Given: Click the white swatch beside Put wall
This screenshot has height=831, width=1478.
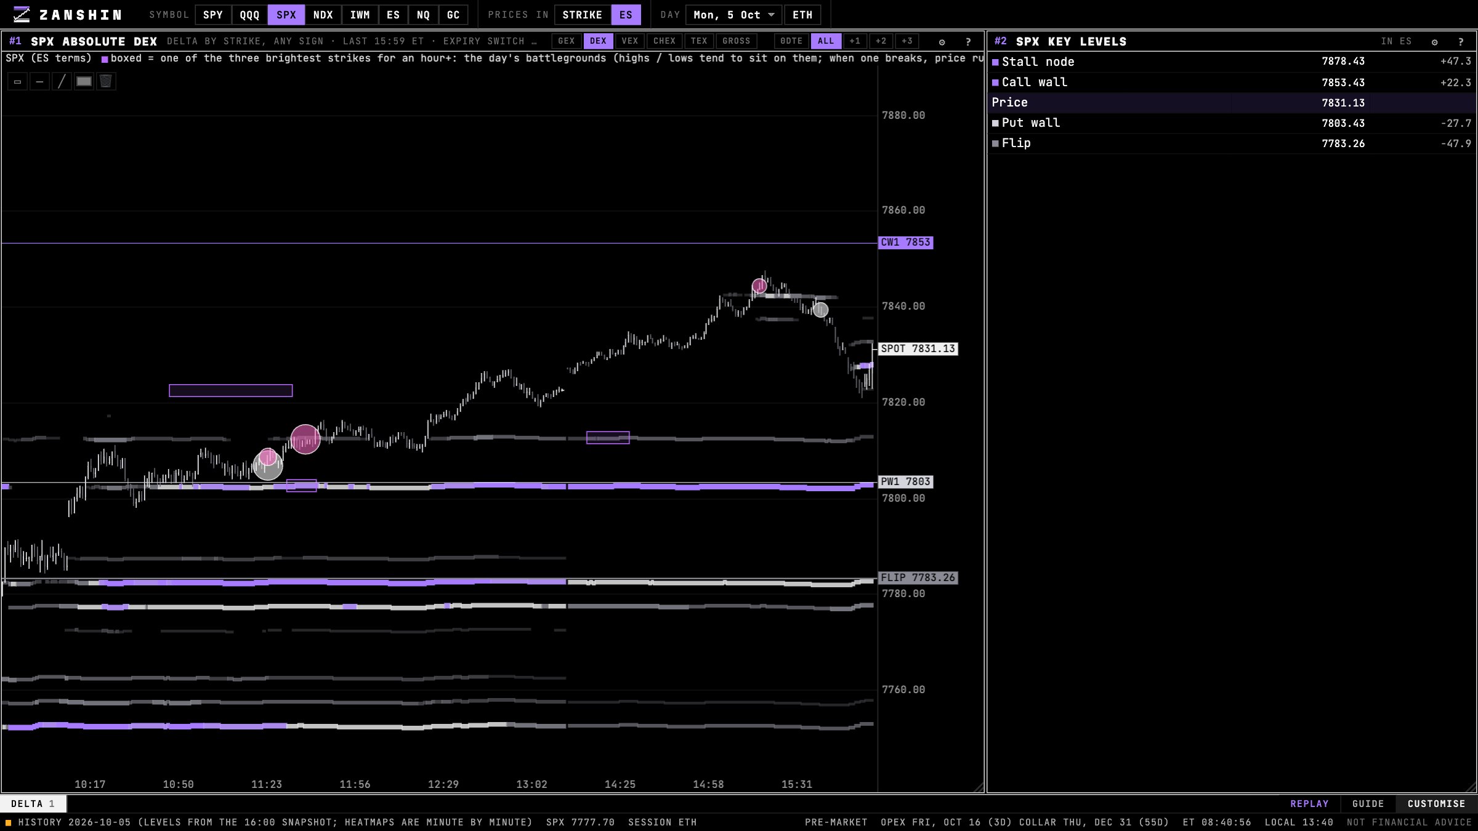Looking at the screenshot, I should (x=995, y=123).
